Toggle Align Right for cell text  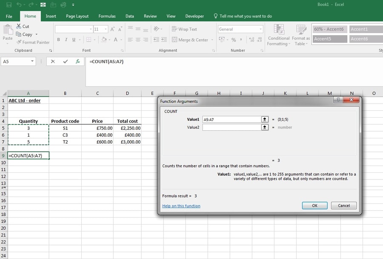coord(146,39)
